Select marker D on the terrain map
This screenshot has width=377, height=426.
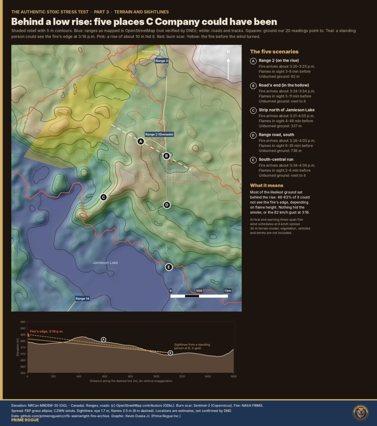pos(167,205)
